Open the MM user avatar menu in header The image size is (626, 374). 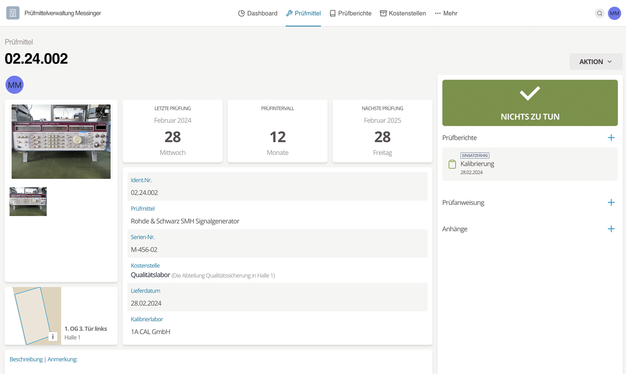tap(614, 13)
